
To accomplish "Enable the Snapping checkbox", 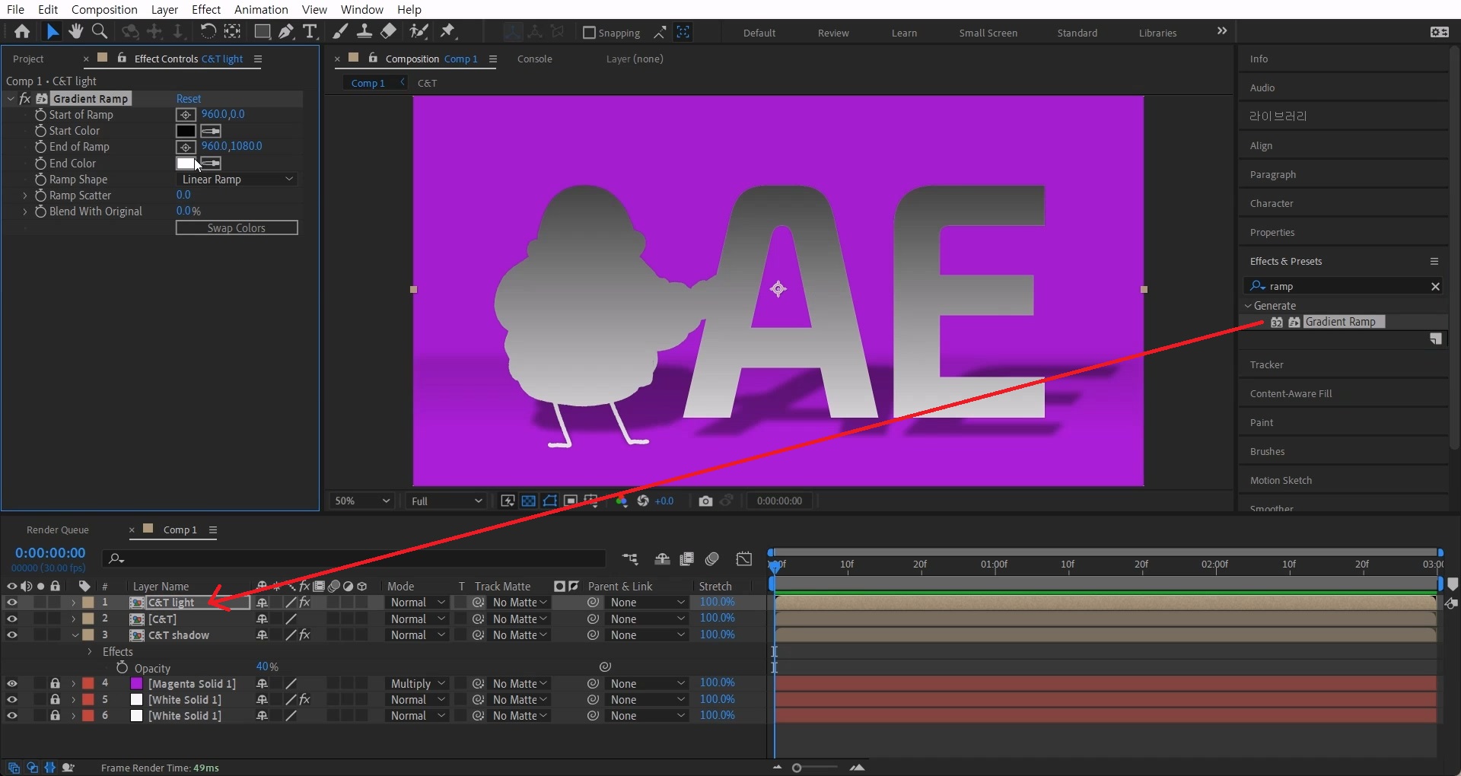I will [x=589, y=33].
